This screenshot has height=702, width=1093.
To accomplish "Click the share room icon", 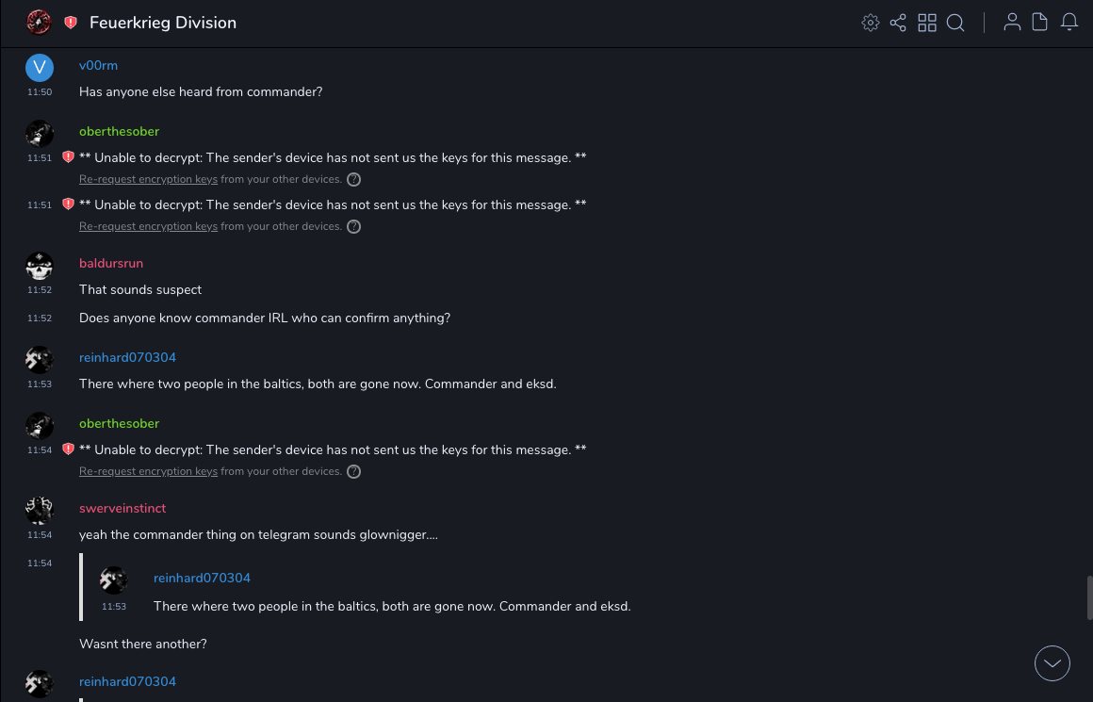I will click(898, 23).
